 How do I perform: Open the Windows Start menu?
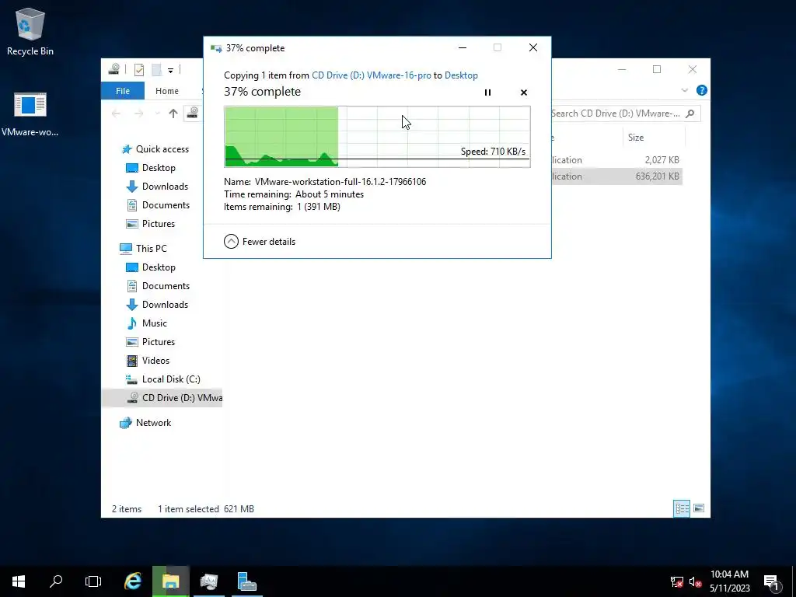click(19, 581)
